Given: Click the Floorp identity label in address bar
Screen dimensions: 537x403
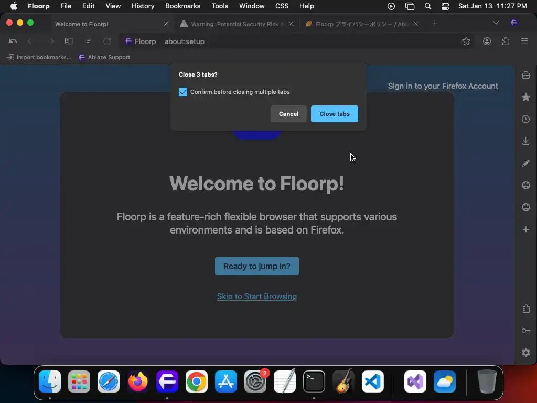Looking at the screenshot, I should 141,41.
